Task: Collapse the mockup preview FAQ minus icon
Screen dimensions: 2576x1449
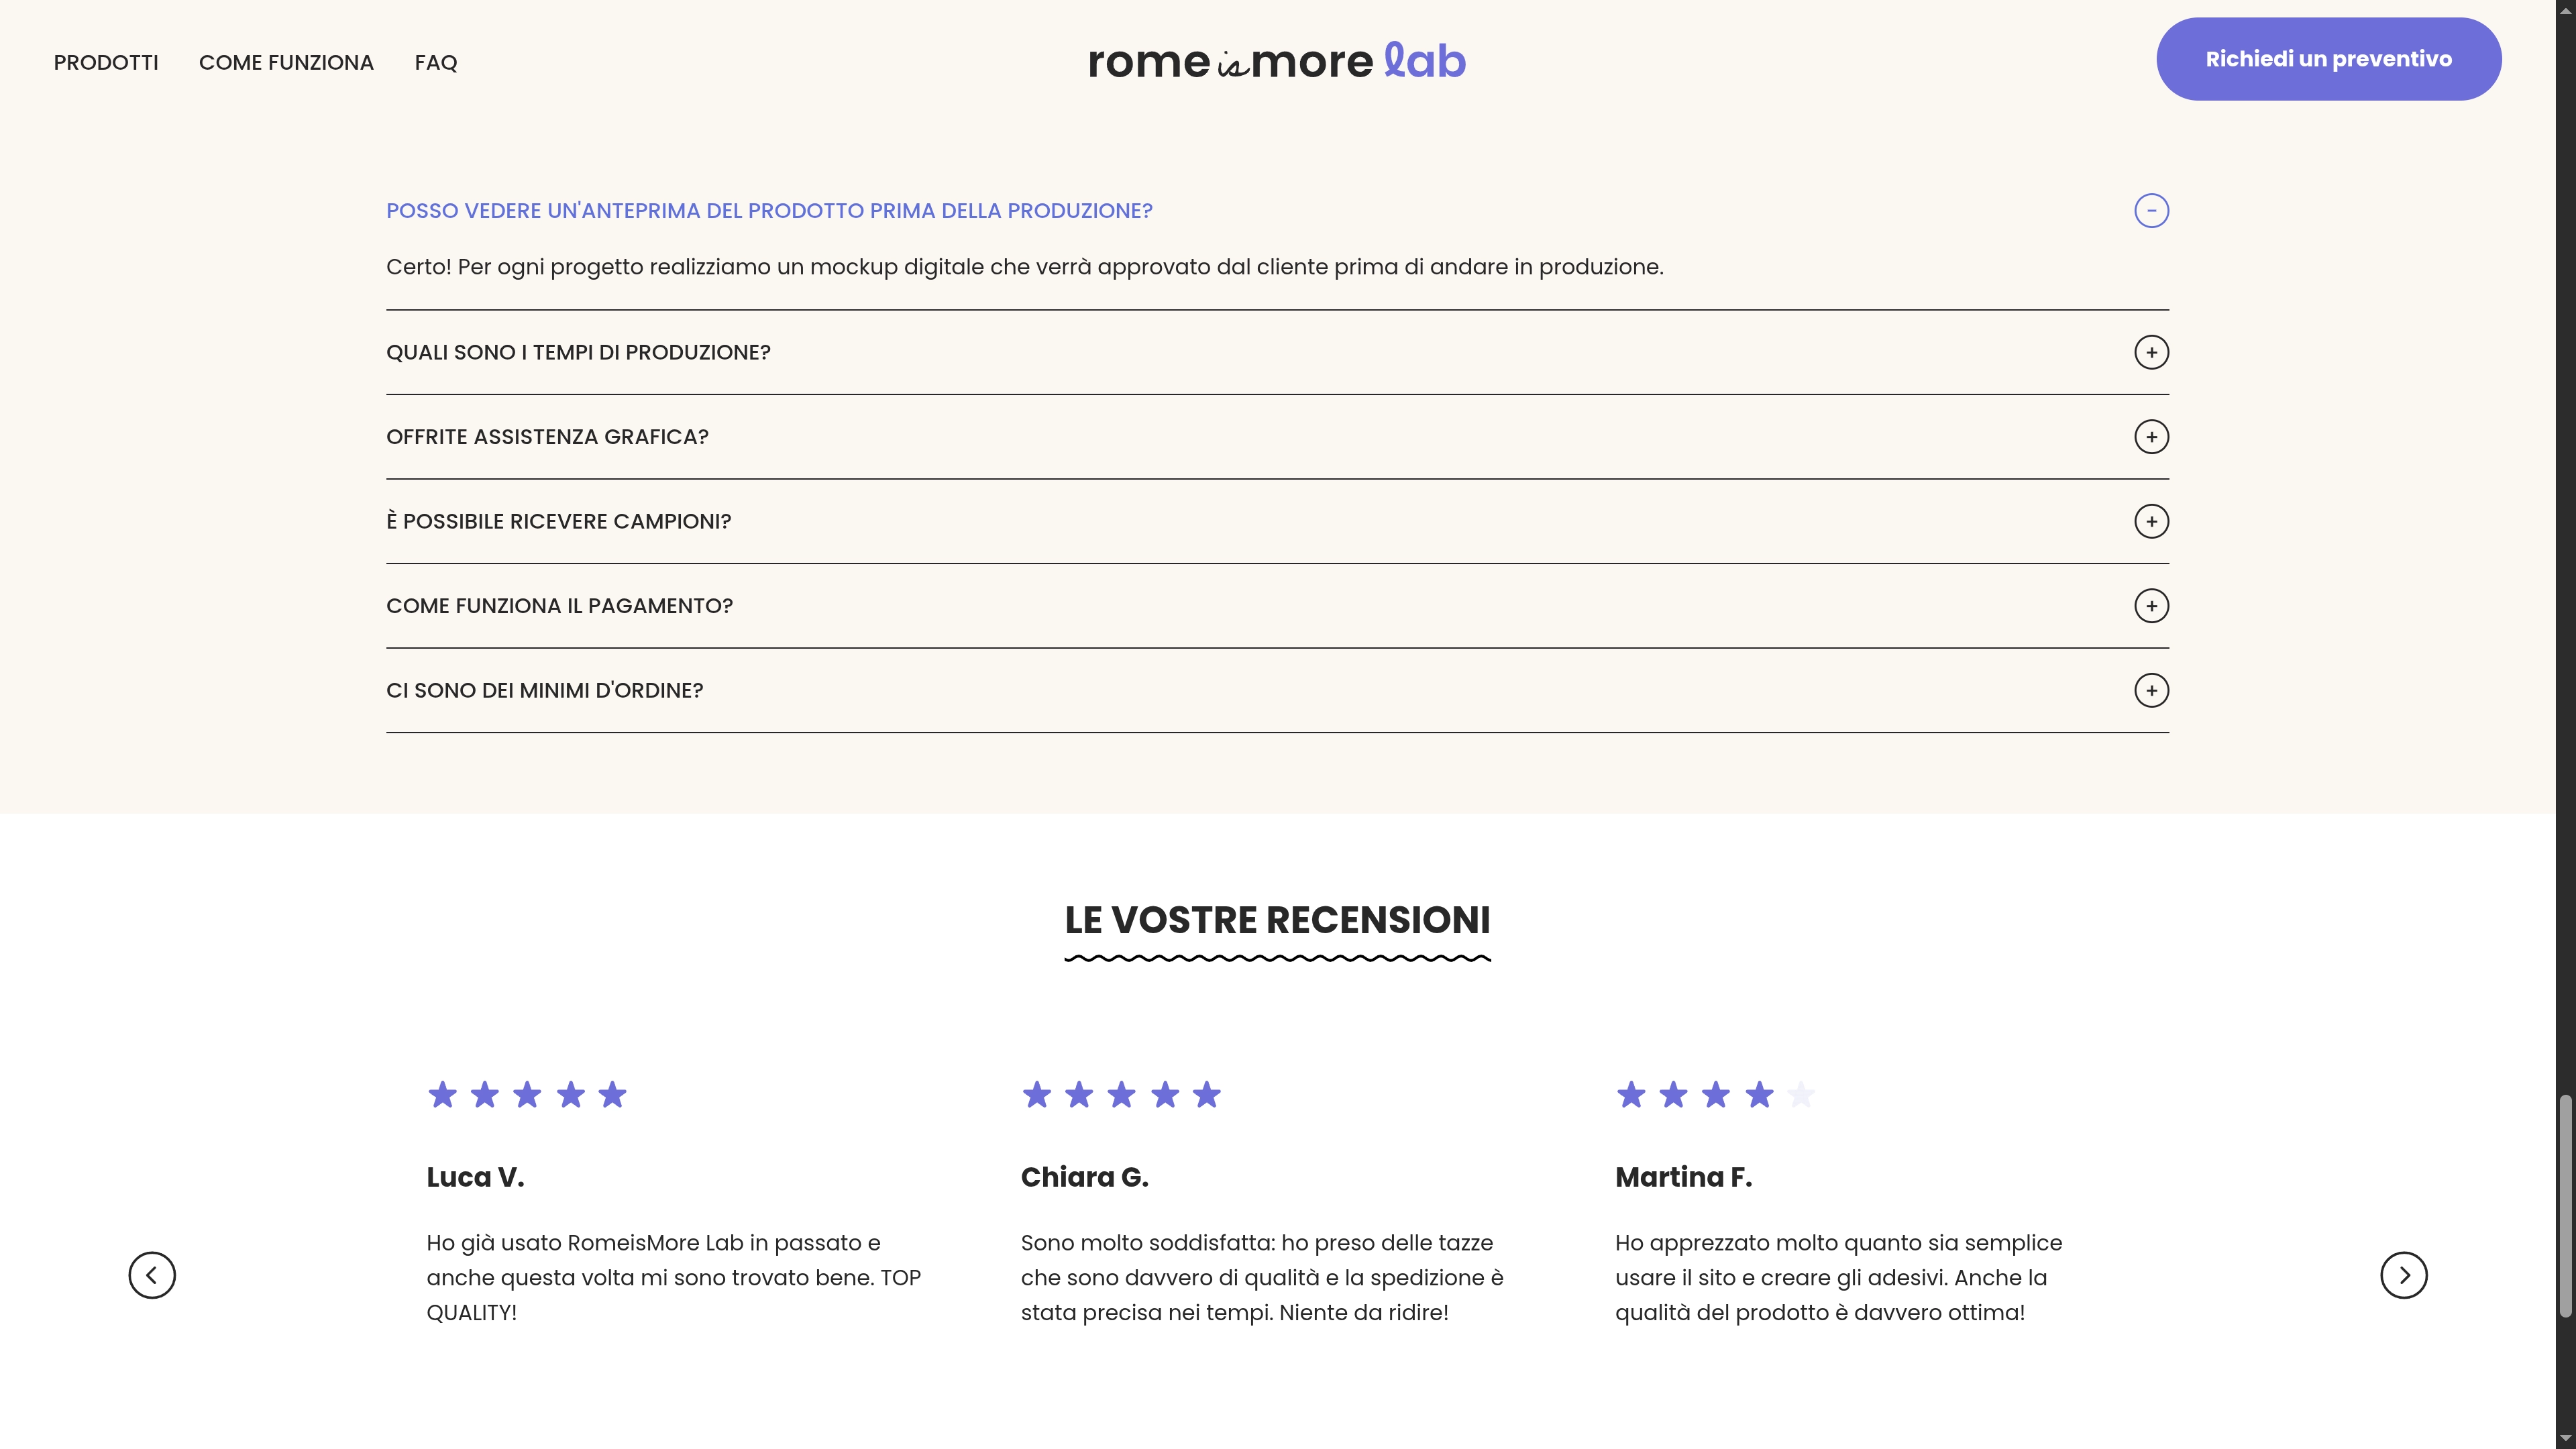Action: [2151, 211]
